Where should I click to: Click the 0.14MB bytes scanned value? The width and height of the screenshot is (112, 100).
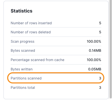click(x=95, y=50)
